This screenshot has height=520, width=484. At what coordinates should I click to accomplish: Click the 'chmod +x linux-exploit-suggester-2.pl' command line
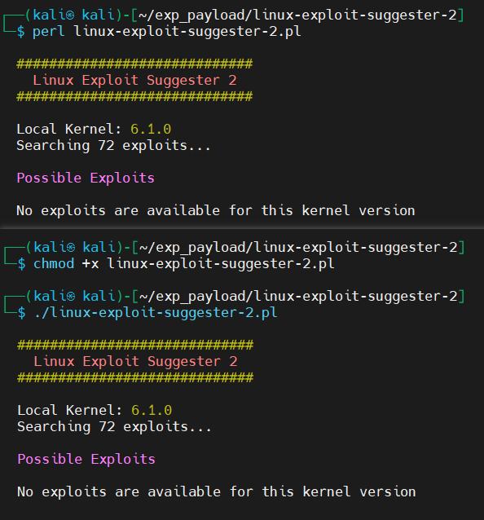coord(183,263)
